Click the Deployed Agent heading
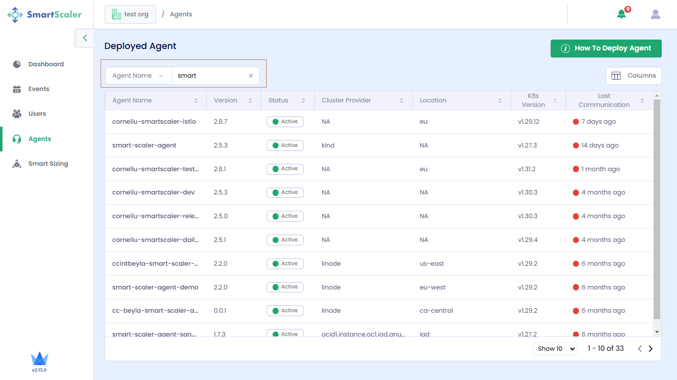The width and height of the screenshot is (677, 380). pyautogui.click(x=140, y=46)
